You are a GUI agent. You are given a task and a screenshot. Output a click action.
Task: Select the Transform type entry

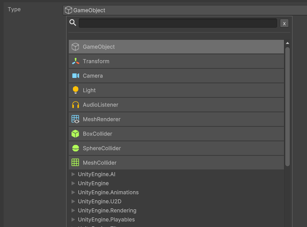click(176, 61)
